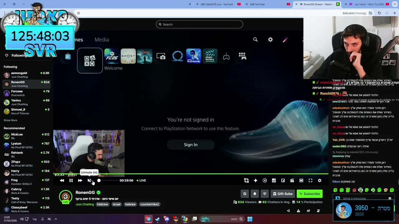
Task: Open the Media tab on PlayStation screen
Action: 102,40
